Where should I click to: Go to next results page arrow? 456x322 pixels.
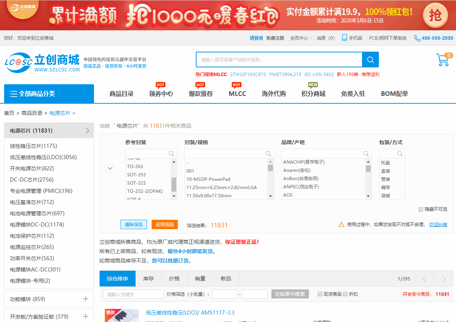(x=444, y=279)
